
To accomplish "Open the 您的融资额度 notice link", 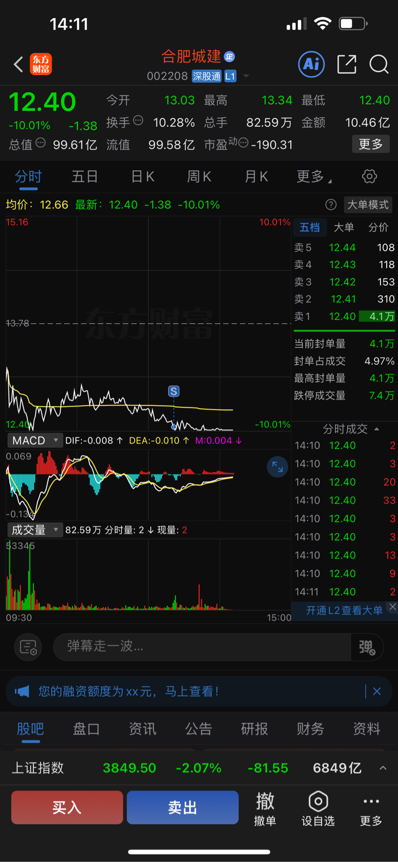I will point(129,691).
